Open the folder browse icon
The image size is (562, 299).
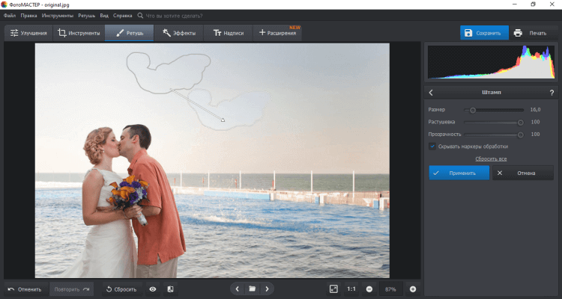point(253,289)
